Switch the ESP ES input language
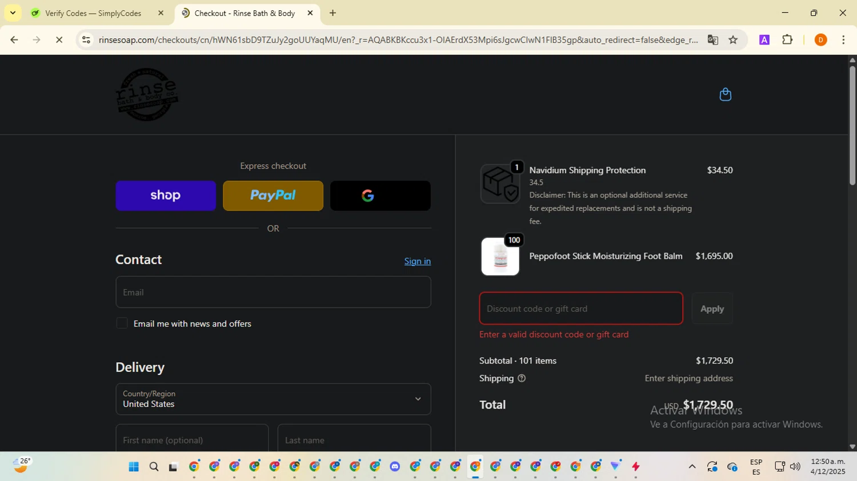Screen dimensions: 857x481 click(756, 467)
